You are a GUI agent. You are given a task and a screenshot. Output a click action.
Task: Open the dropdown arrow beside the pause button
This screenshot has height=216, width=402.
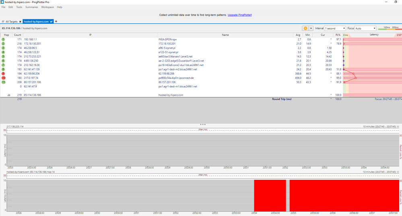[311, 29]
